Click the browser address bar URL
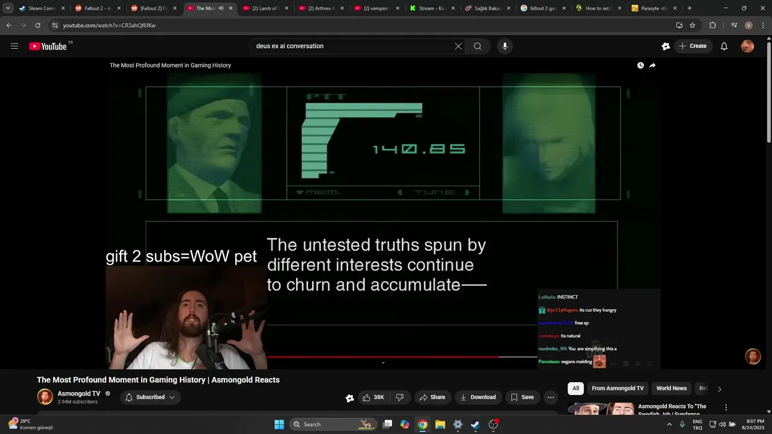Image resolution: width=772 pixels, height=434 pixels. tap(109, 25)
